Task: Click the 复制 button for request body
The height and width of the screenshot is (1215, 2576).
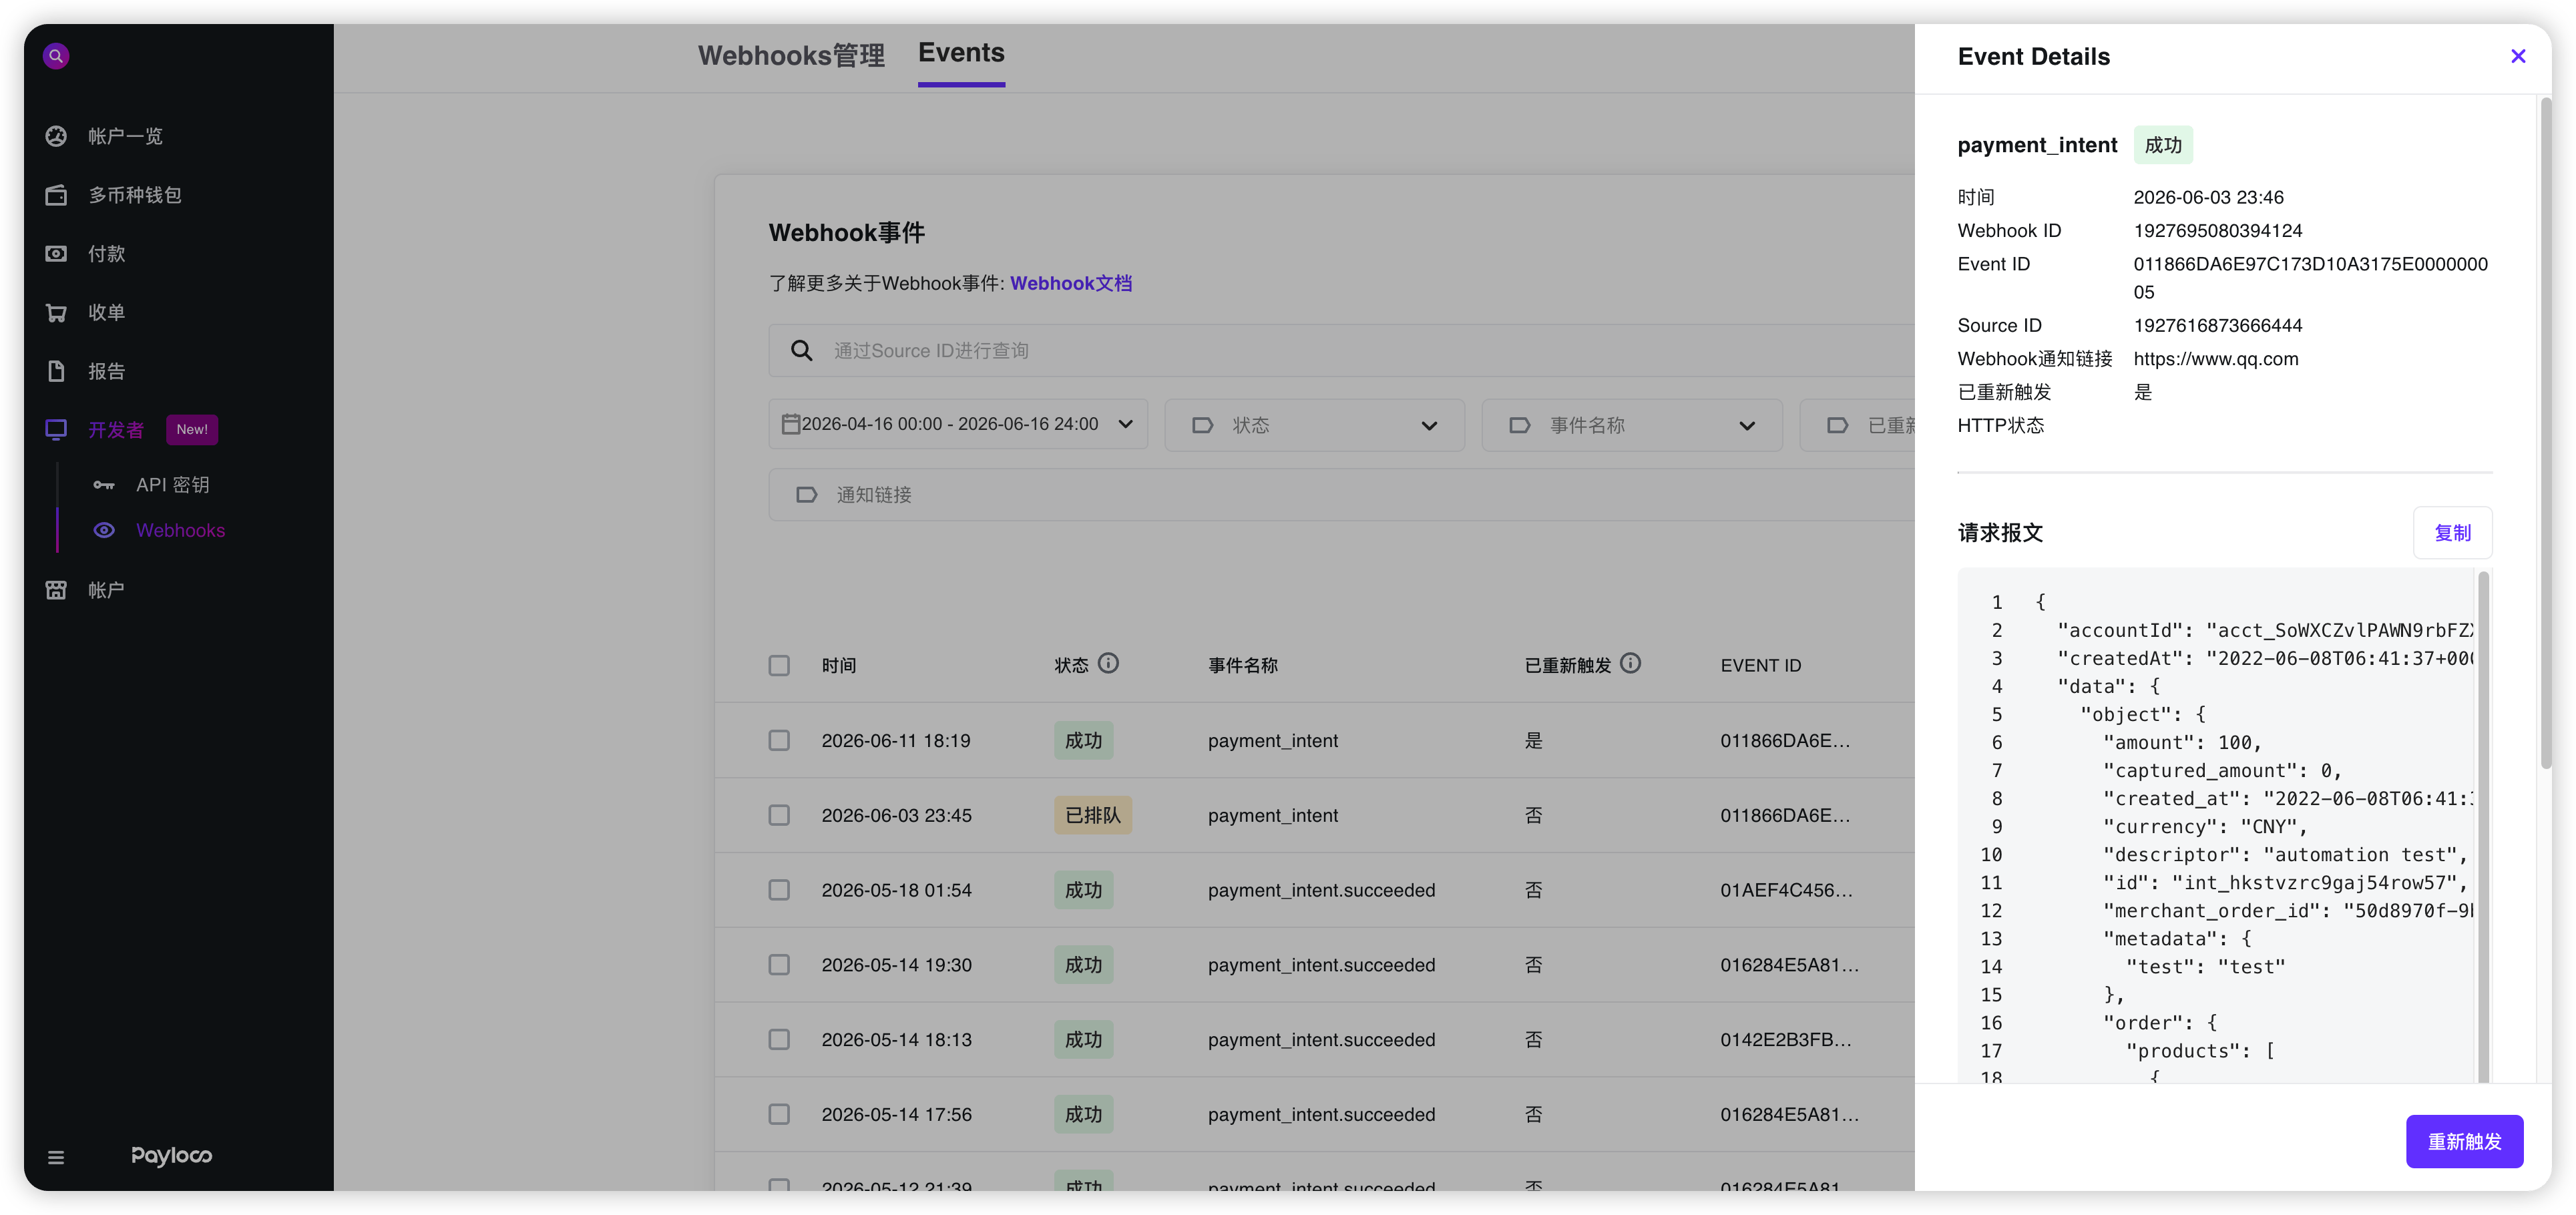Action: click(x=2452, y=533)
